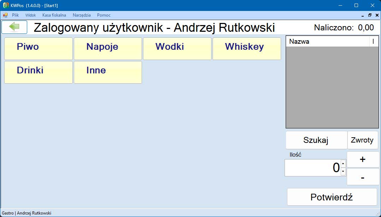Restore the inner Start1 child window
The height and width of the screenshot is (217, 381).
[370, 15]
